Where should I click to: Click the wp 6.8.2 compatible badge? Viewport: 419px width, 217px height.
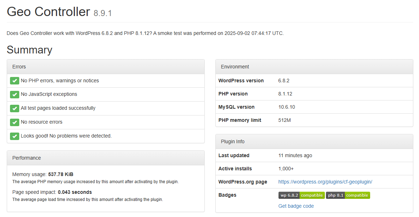point(301,195)
